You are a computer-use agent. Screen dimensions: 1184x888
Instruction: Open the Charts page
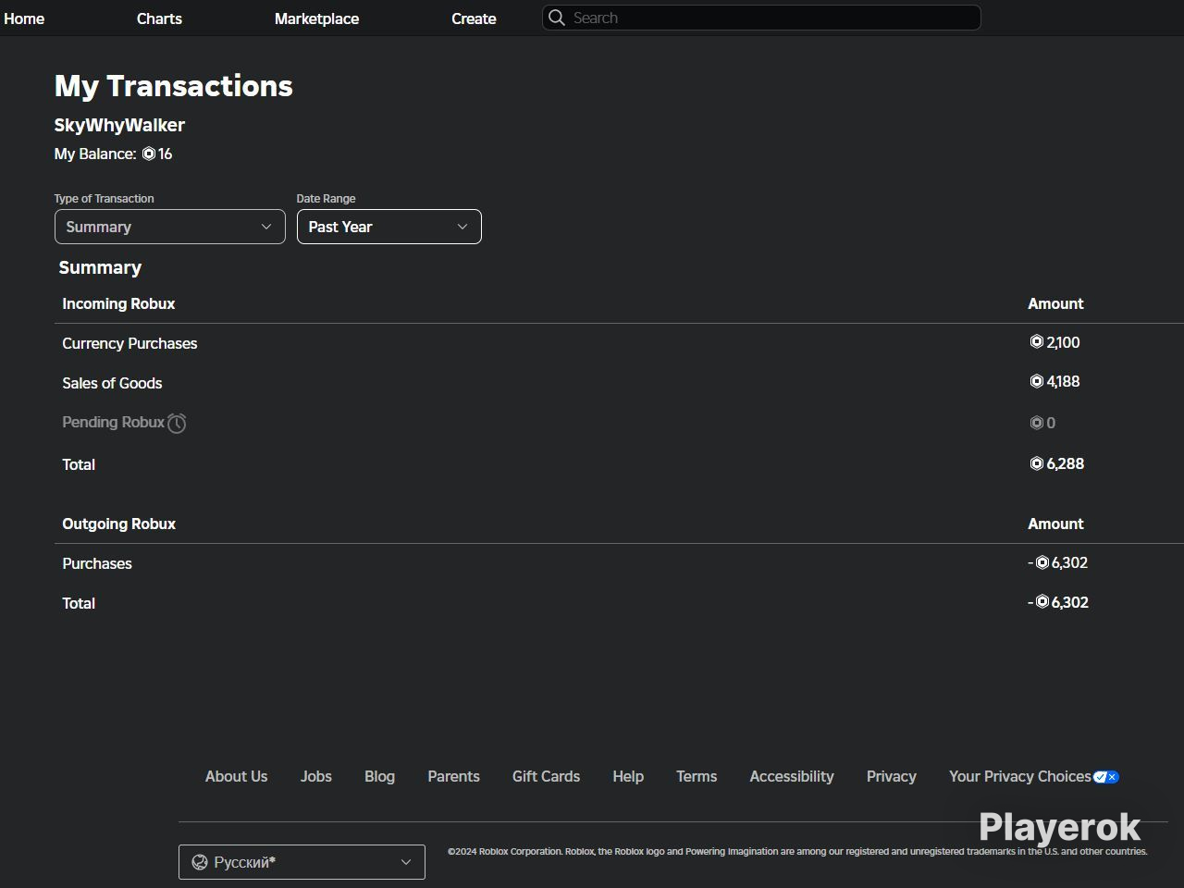(159, 18)
